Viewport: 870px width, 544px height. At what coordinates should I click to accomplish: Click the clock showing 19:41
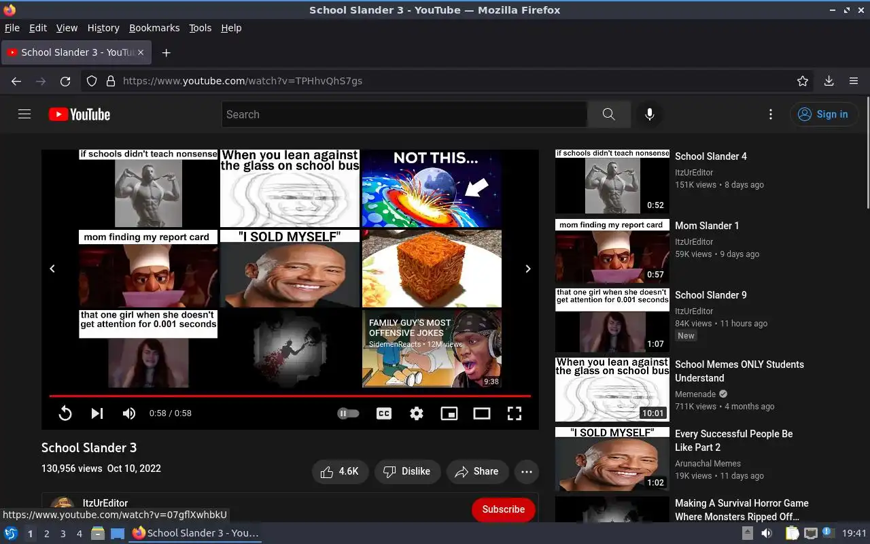[854, 534]
